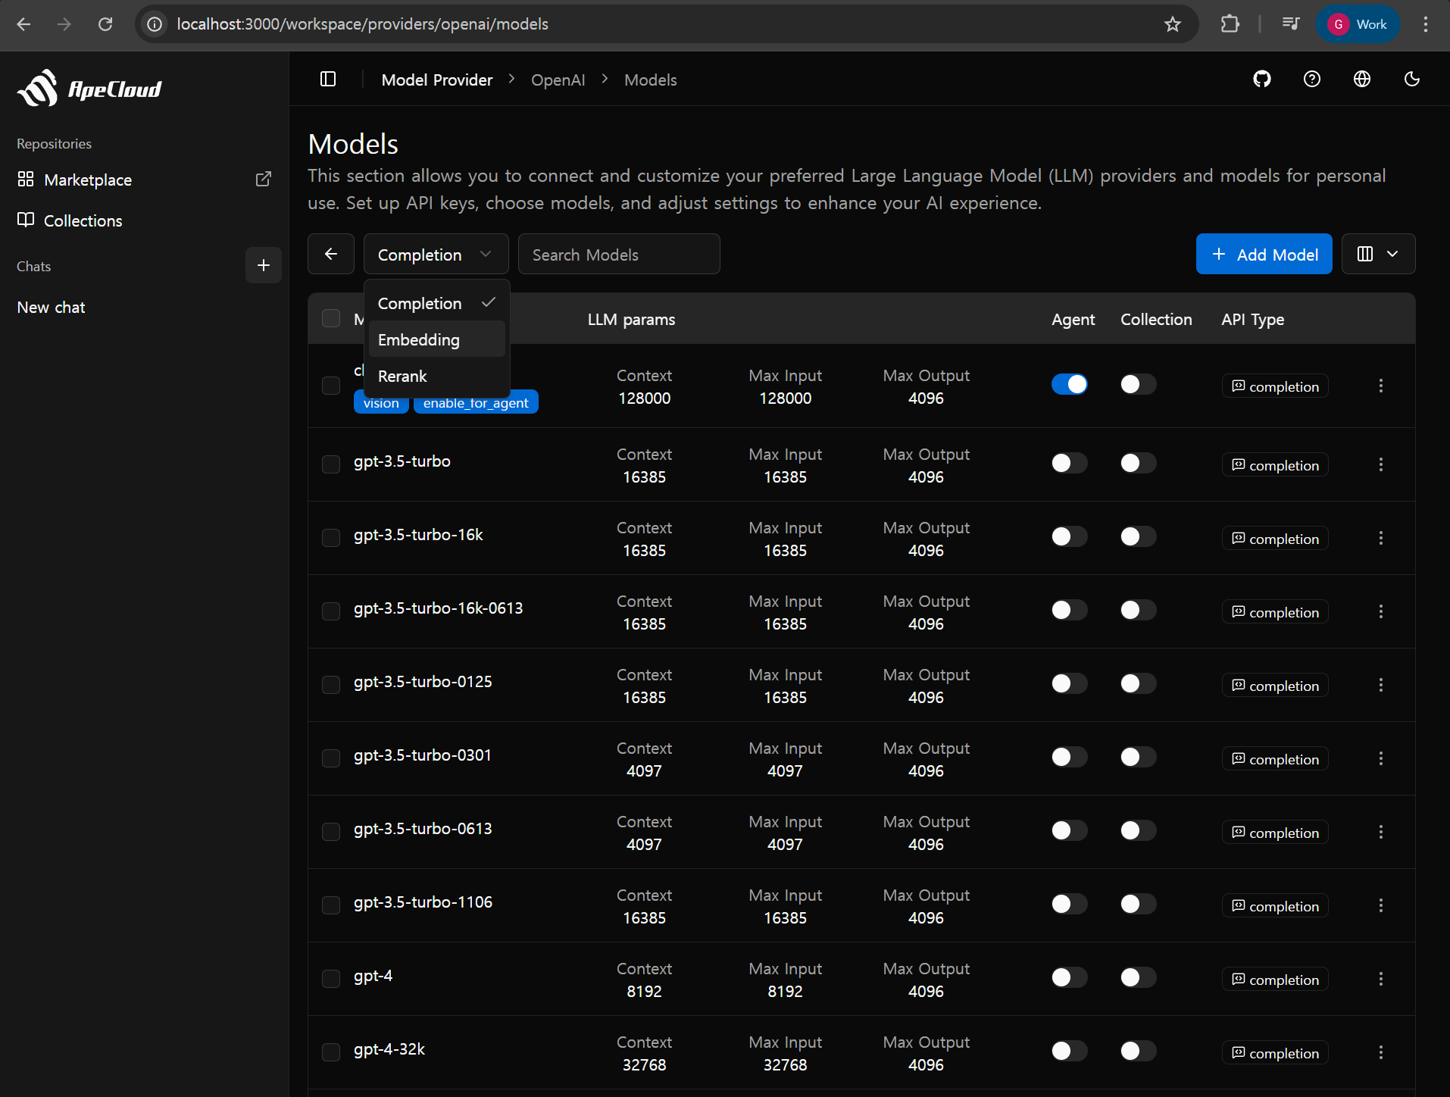
Task: Open row actions for gpt-3.5-turbo-1106
Action: 1381,905
